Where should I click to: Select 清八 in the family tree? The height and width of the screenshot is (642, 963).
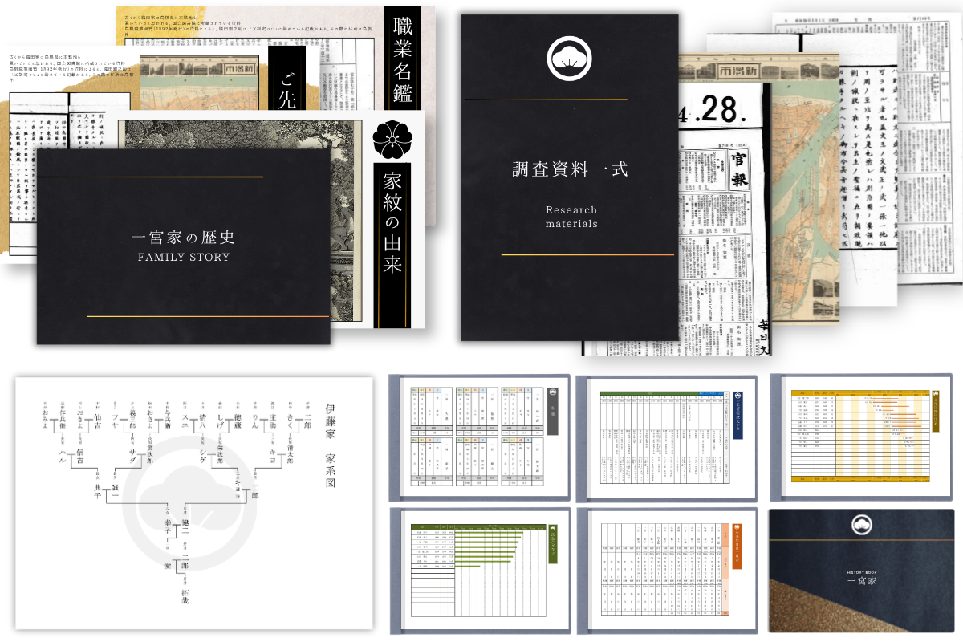pyautogui.click(x=202, y=421)
